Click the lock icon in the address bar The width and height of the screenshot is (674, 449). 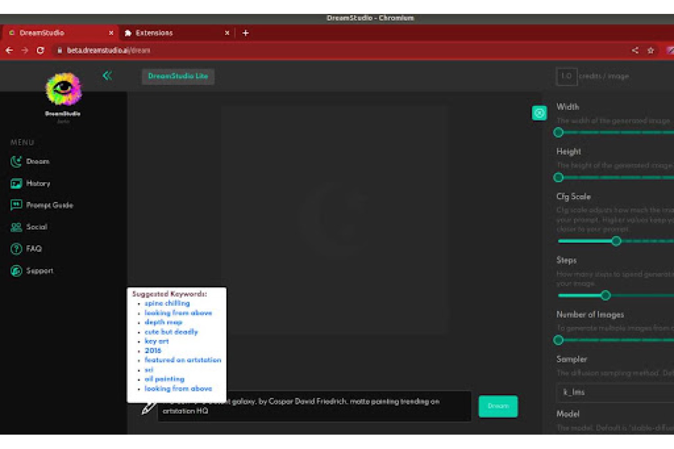[59, 50]
